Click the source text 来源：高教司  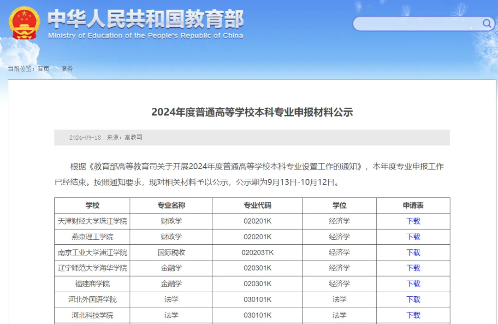pyautogui.click(x=125, y=137)
